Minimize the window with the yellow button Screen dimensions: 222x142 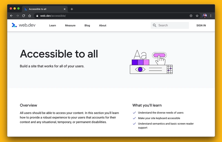15,9
